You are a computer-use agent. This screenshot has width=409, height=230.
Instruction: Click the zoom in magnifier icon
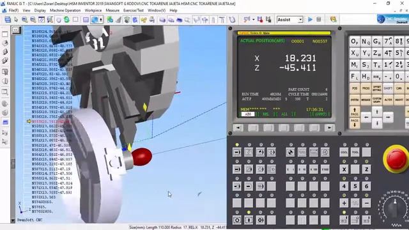click(24, 20)
